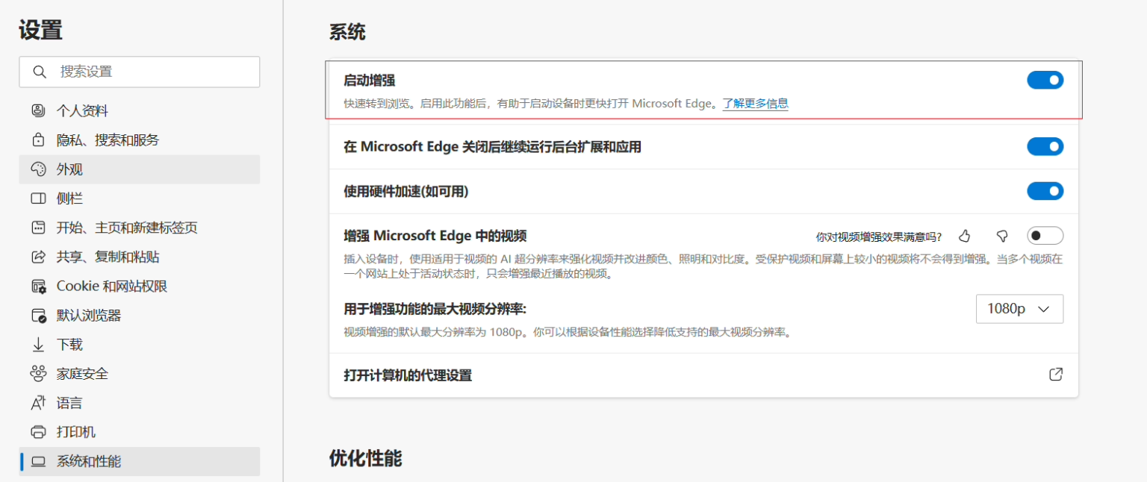Open 下载 settings via download icon
This screenshot has height=482, width=1147.
click(37, 344)
